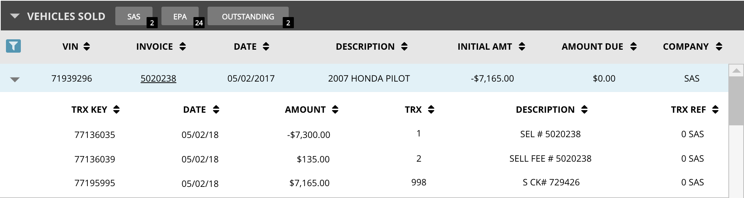The height and width of the screenshot is (198, 744).
Task: Collapse the Vehicles Sold panel
Action: [15, 16]
